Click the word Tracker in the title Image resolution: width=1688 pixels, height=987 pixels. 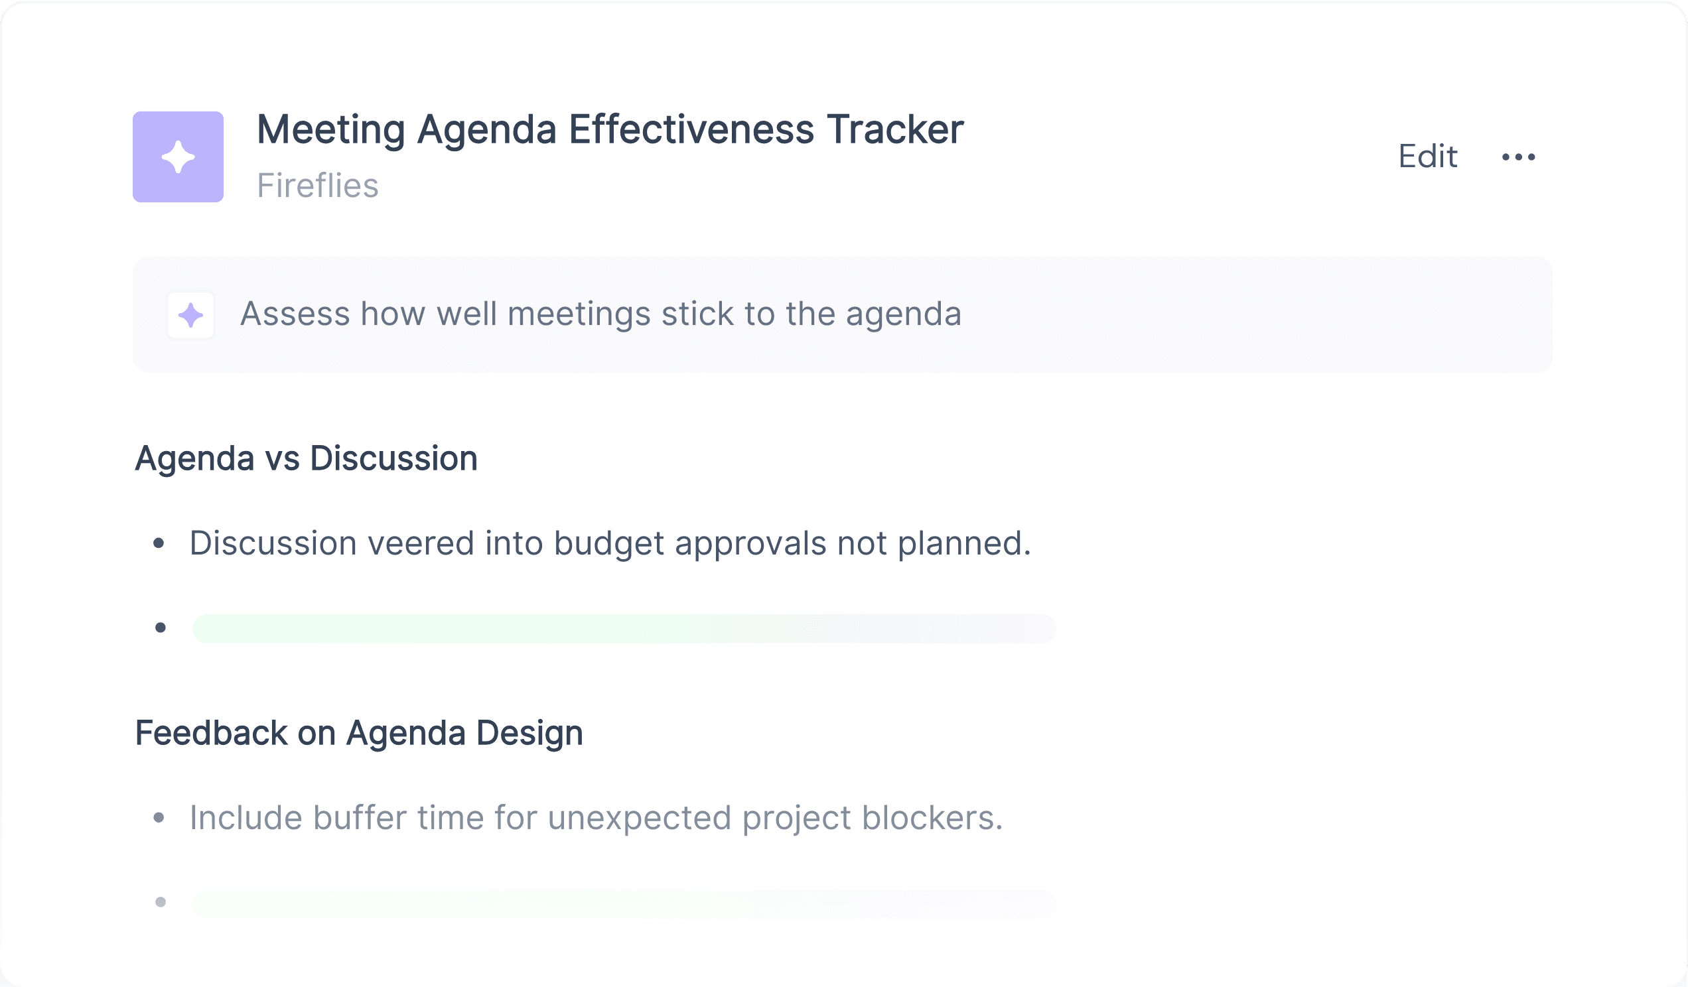click(895, 130)
